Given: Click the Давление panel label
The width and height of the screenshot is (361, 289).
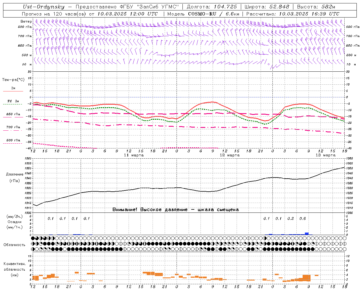Looking at the screenshot, I should pyautogui.click(x=14, y=174).
